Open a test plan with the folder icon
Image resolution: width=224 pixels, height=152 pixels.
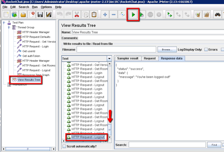(23, 15)
